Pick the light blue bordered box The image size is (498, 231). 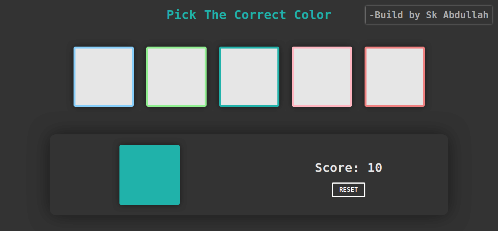(103, 76)
